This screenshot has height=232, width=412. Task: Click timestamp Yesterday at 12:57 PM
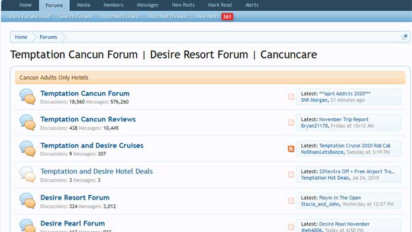368,204
